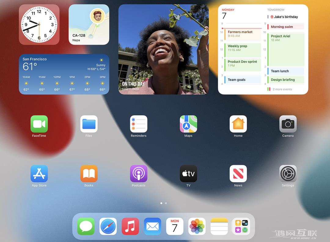Open the App Store

pos(39,173)
